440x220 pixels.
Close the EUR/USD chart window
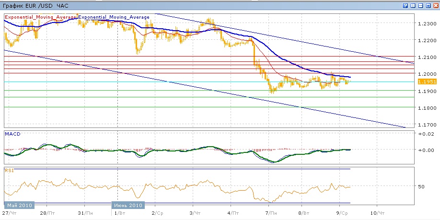click(435, 5)
